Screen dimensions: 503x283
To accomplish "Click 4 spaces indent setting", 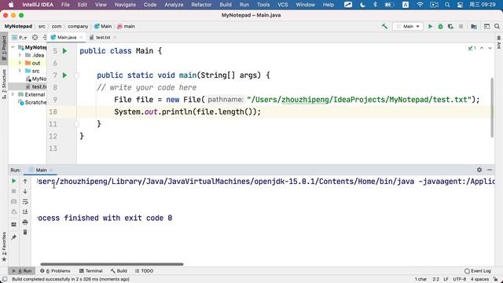I will 479,279.
